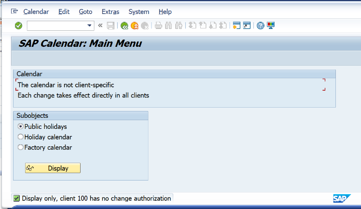Click the orange Exit icon

pos(135,26)
